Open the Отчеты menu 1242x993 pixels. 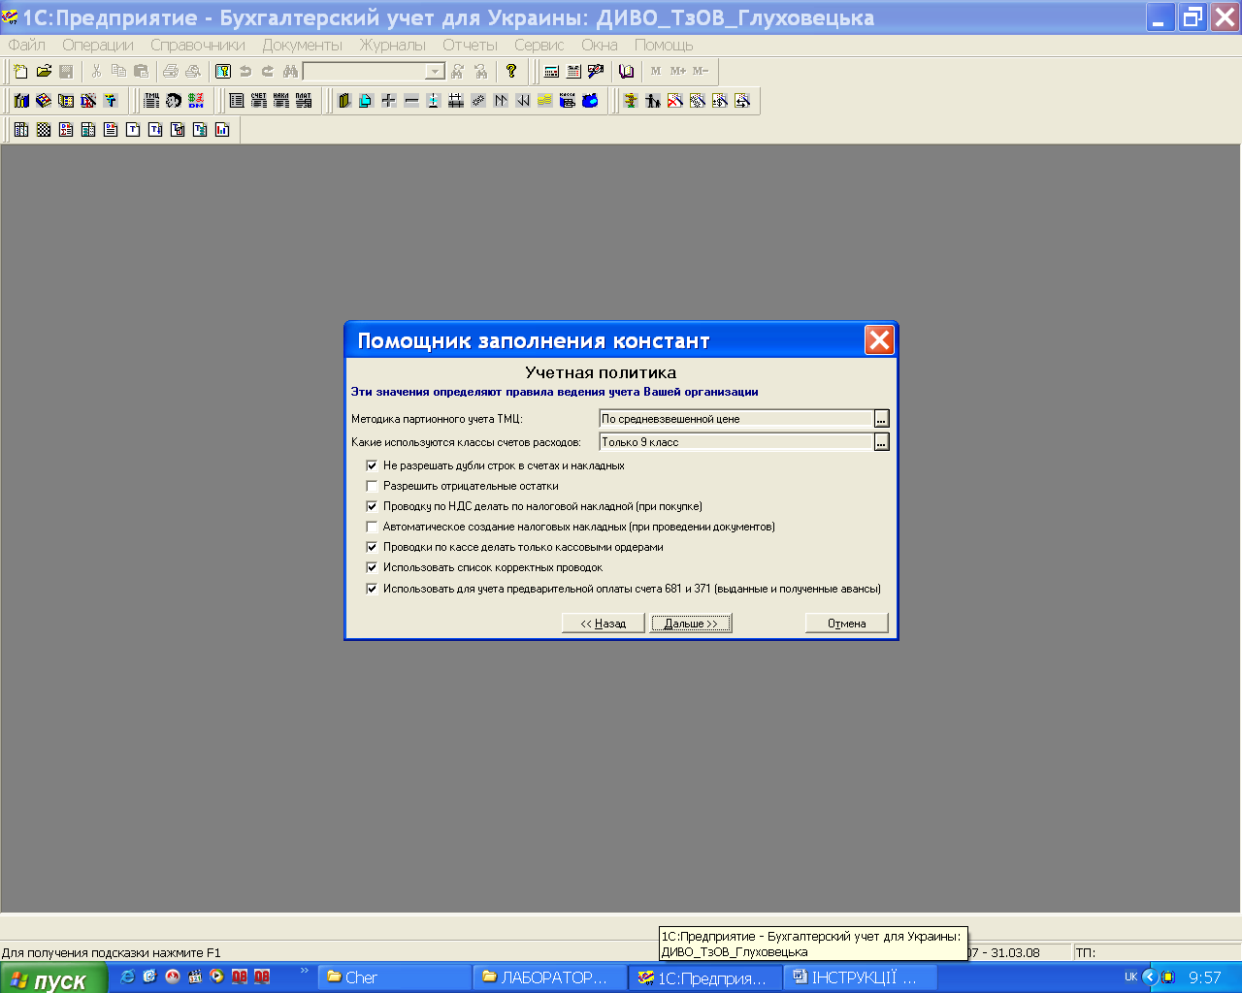tap(471, 45)
